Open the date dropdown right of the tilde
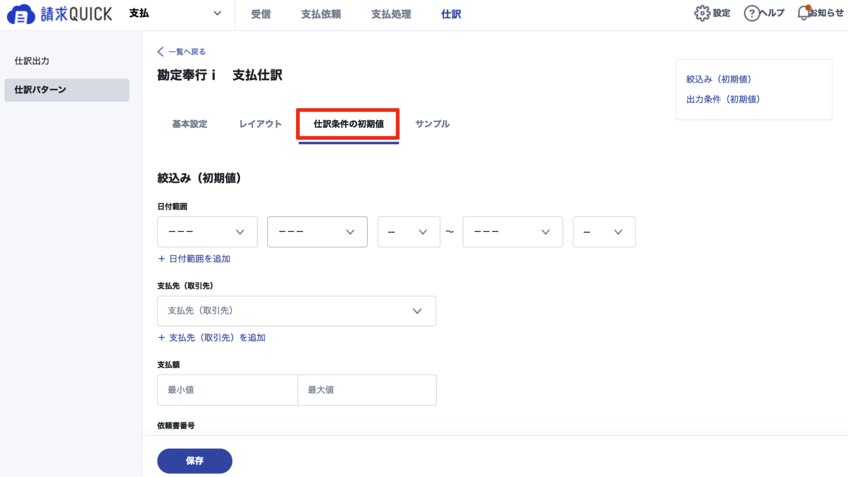The height and width of the screenshot is (477, 848). 513,232
